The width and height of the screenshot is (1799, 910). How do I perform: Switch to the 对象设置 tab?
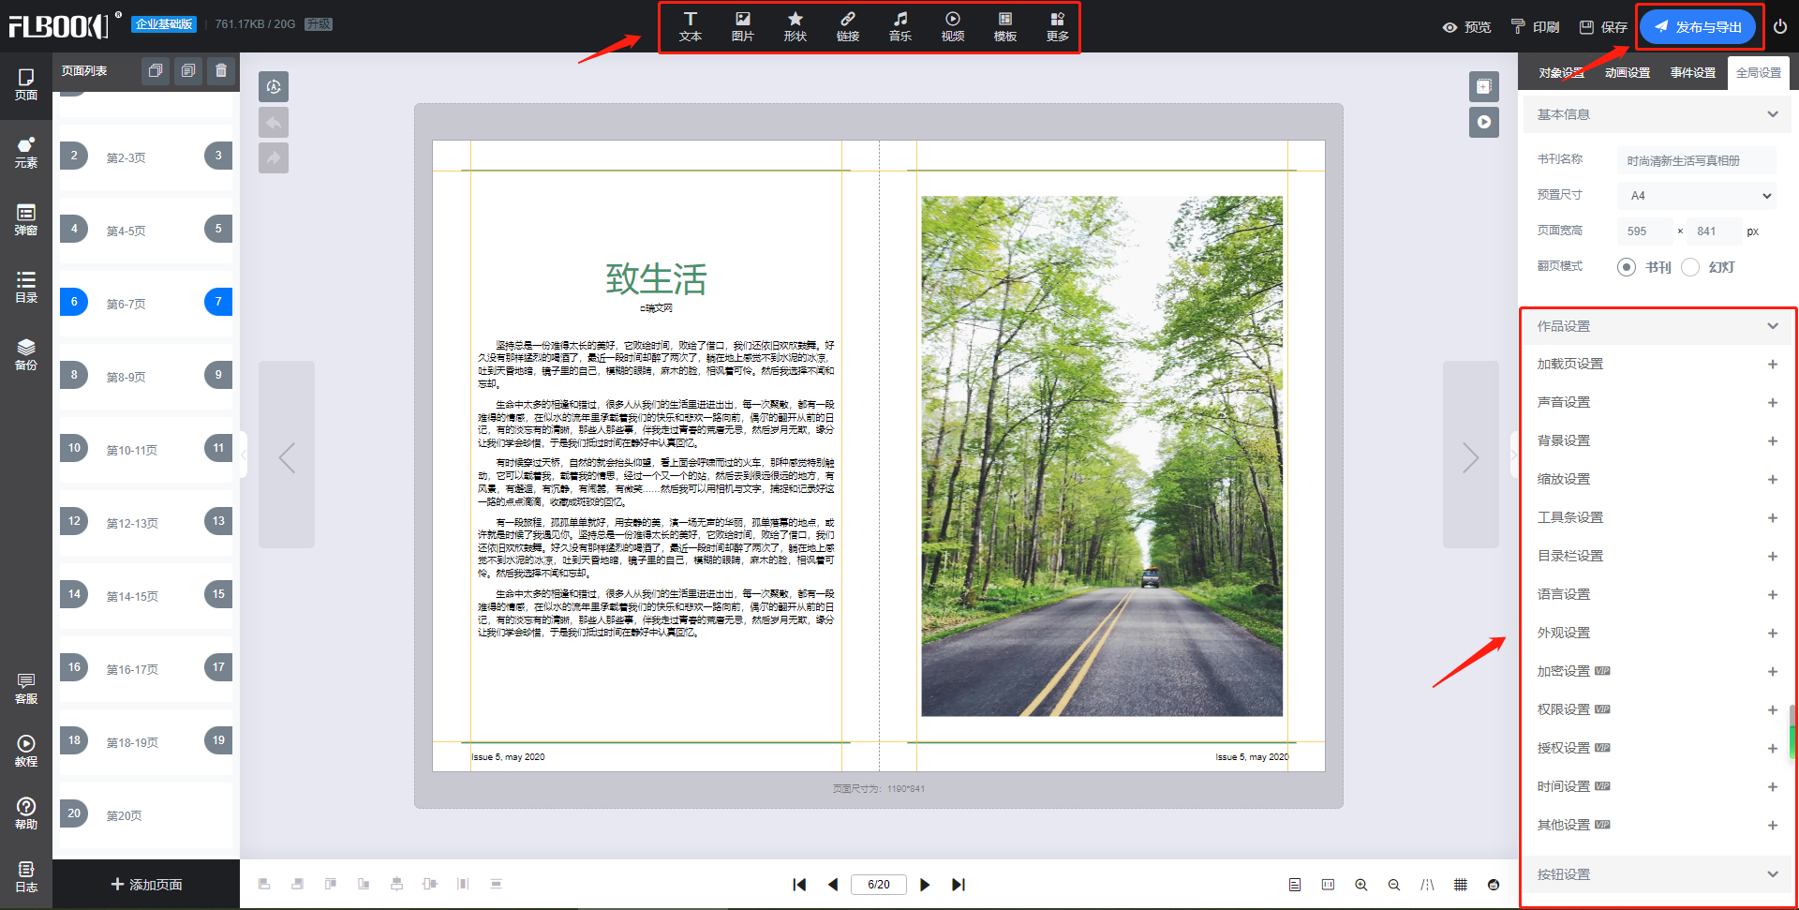pyautogui.click(x=1561, y=73)
